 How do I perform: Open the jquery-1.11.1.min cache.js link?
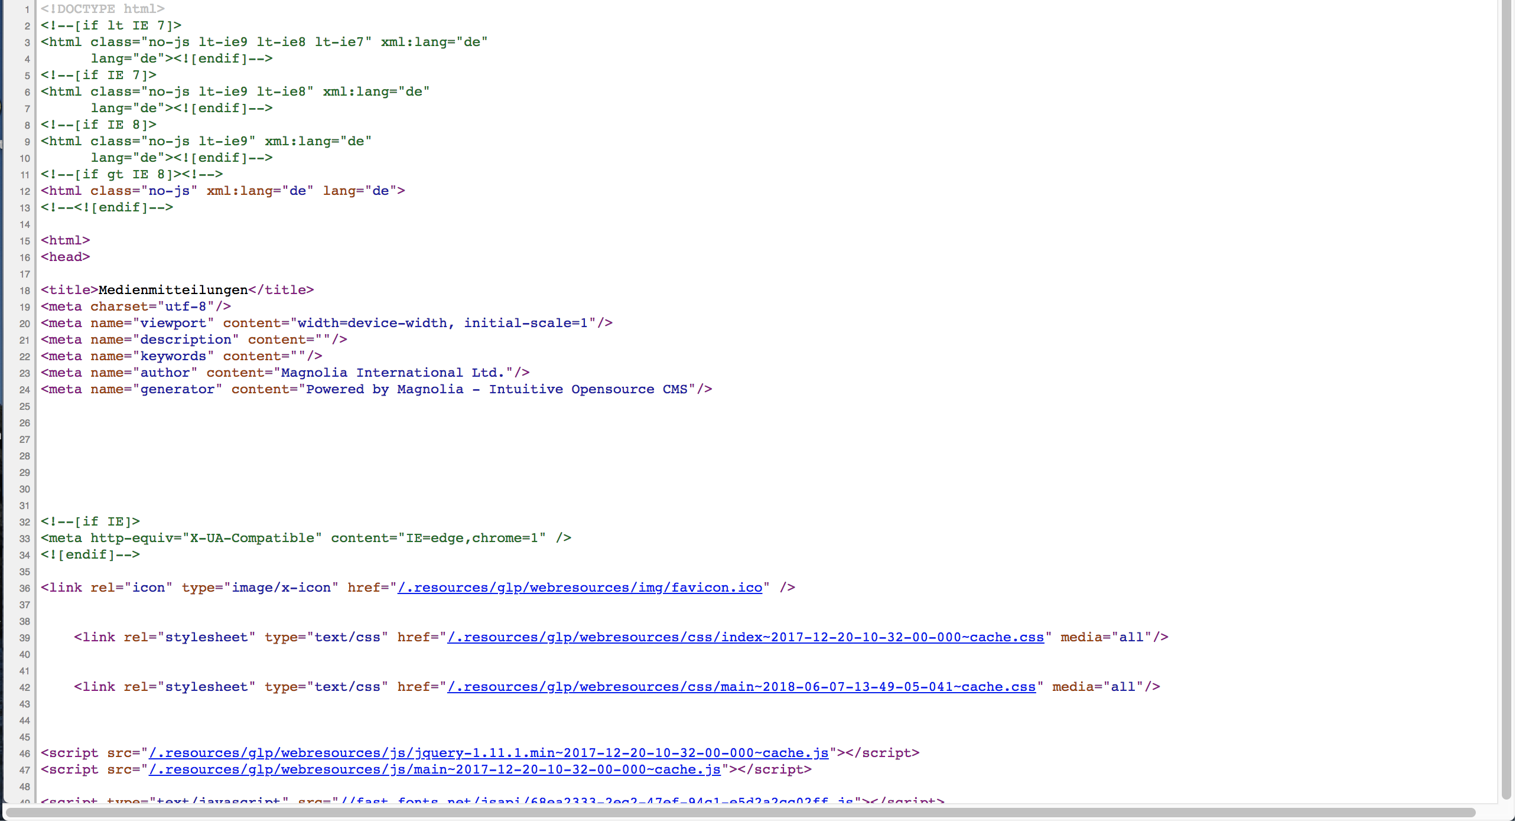click(488, 753)
